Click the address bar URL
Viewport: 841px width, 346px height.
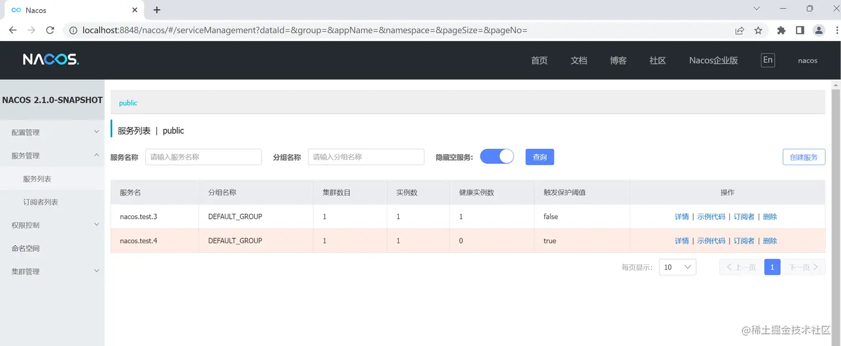pos(305,31)
